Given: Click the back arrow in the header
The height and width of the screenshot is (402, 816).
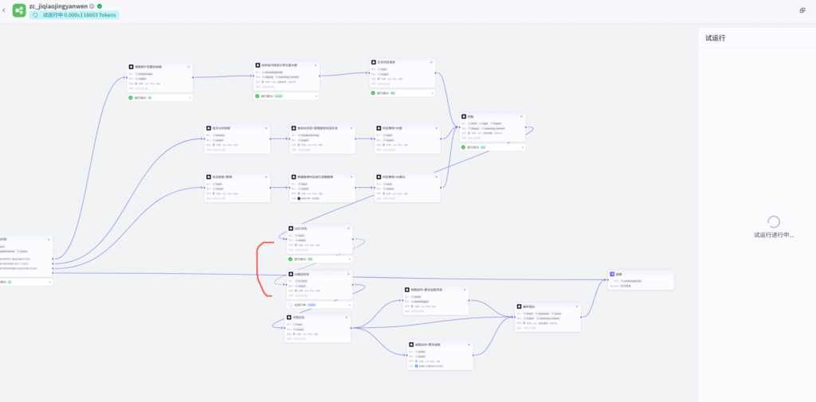Looking at the screenshot, I should point(5,10).
